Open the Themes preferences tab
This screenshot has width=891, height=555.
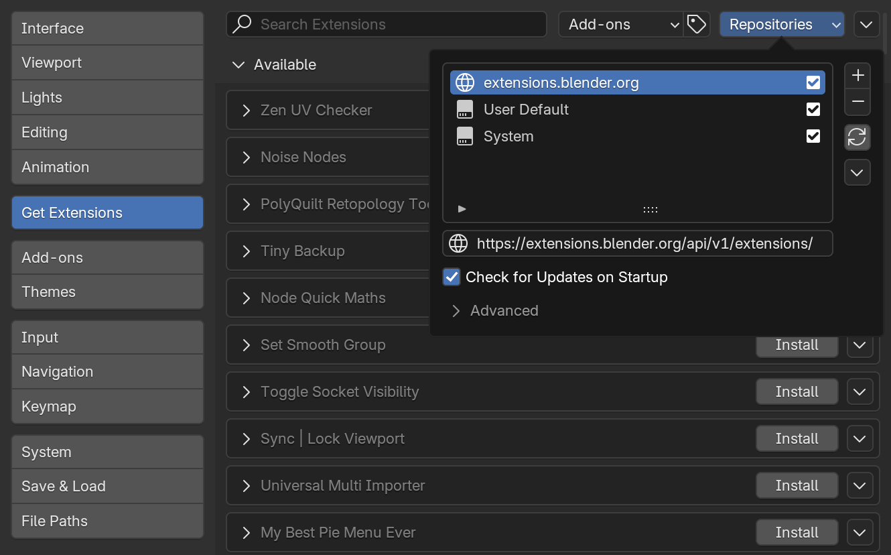pos(107,292)
